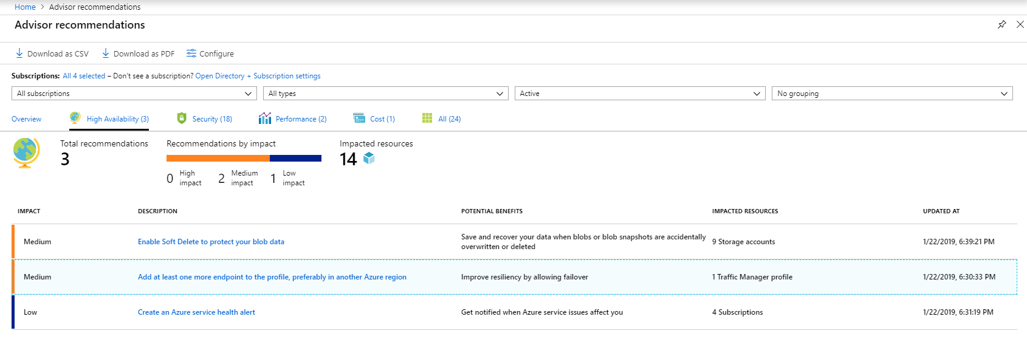The image size is (1027, 339).
Task: Sort by DESCRIPTION column header
Action: [157, 211]
